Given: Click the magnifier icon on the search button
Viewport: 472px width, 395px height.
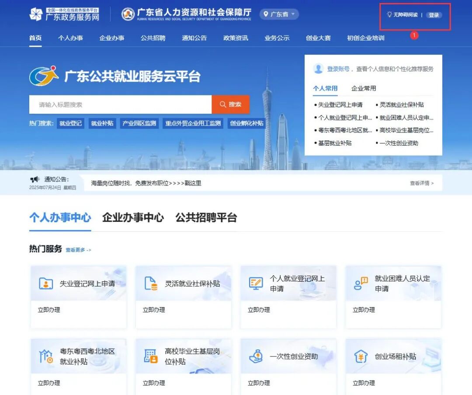Looking at the screenshot, I should (223, 105).
